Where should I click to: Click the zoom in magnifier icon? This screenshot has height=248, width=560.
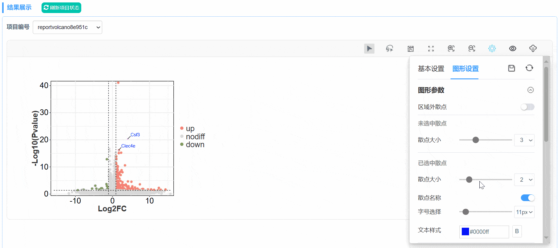451,48
